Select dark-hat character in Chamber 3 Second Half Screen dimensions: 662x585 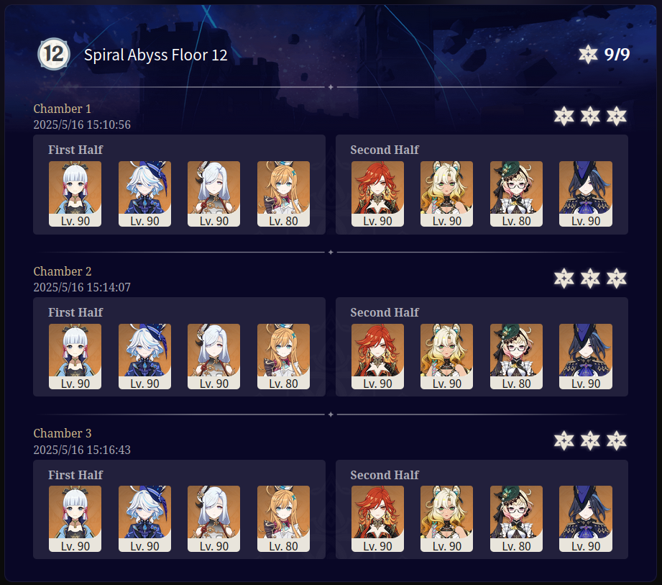(x=586, y=519)
